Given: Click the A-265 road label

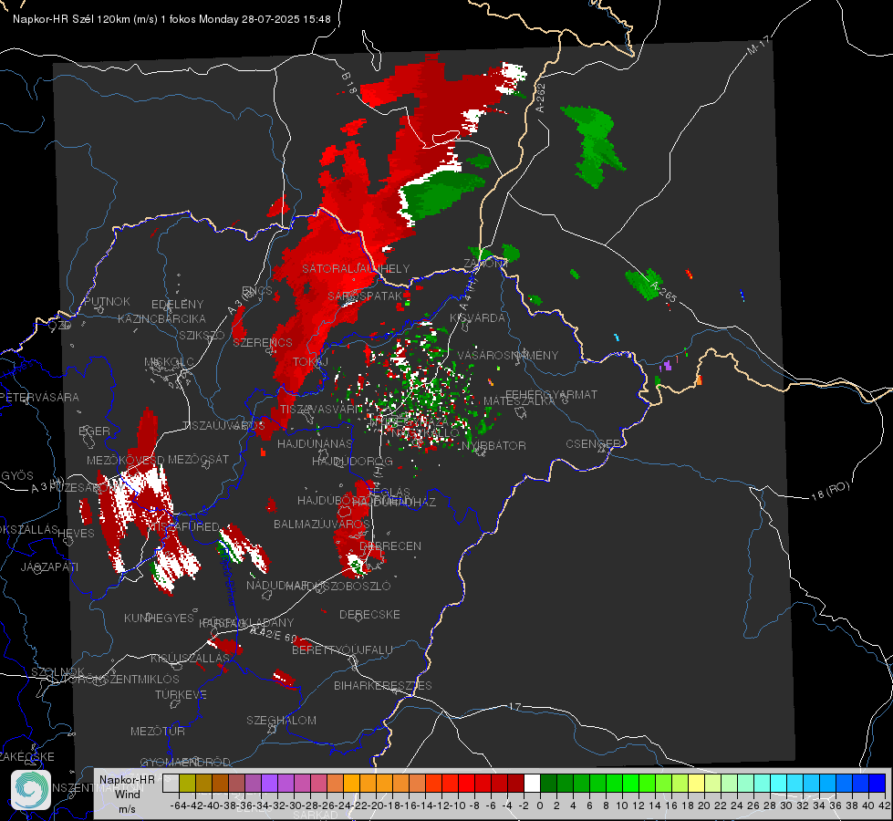Looking at the screenshot, I should (x=663, y=292).
